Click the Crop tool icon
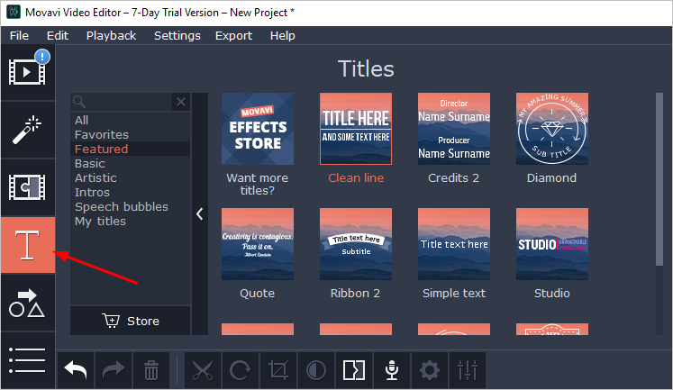673x390 pixels. tap(278, 370)
